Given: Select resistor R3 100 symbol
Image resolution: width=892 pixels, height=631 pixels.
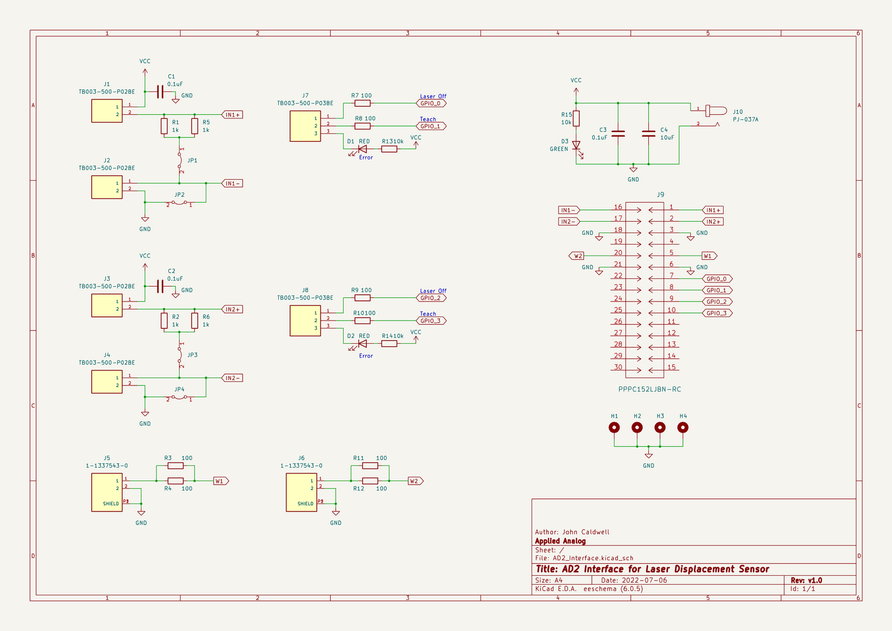Looking at the screenshot, I should [176, 465].
